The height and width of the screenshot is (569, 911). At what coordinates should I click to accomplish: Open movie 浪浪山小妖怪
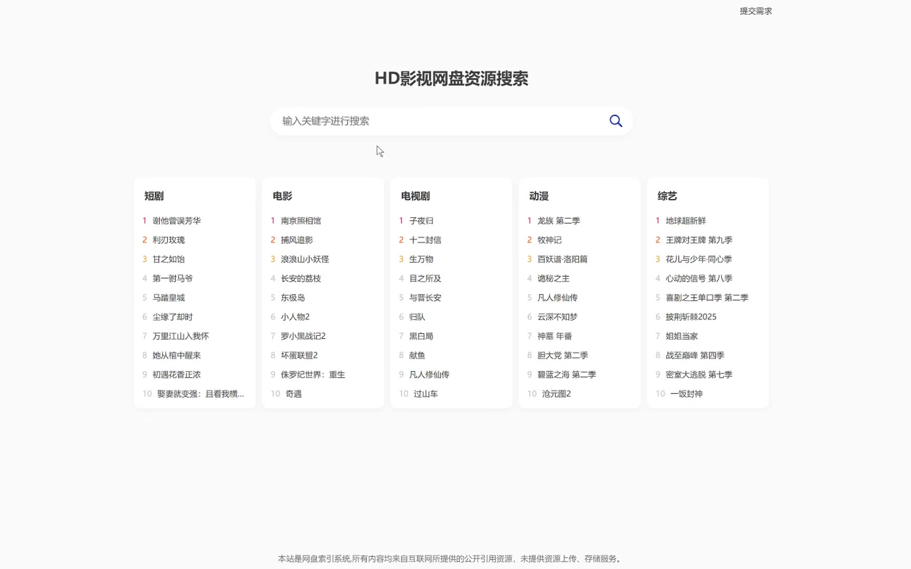305,259
